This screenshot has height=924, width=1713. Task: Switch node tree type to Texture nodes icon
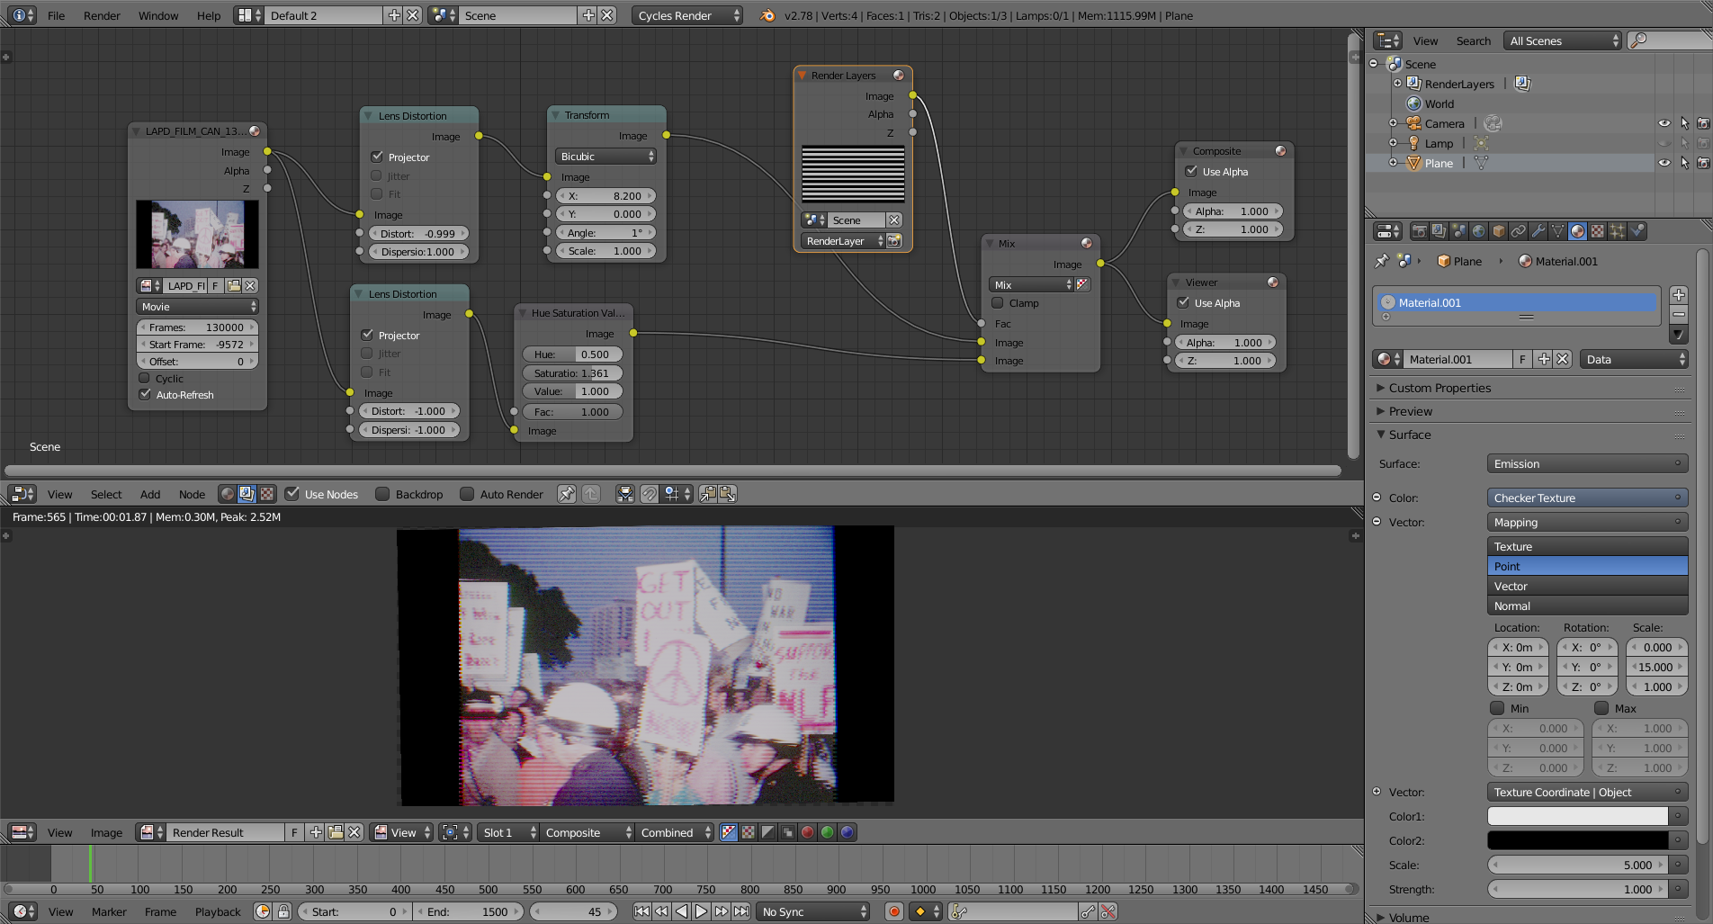point(267,494)
